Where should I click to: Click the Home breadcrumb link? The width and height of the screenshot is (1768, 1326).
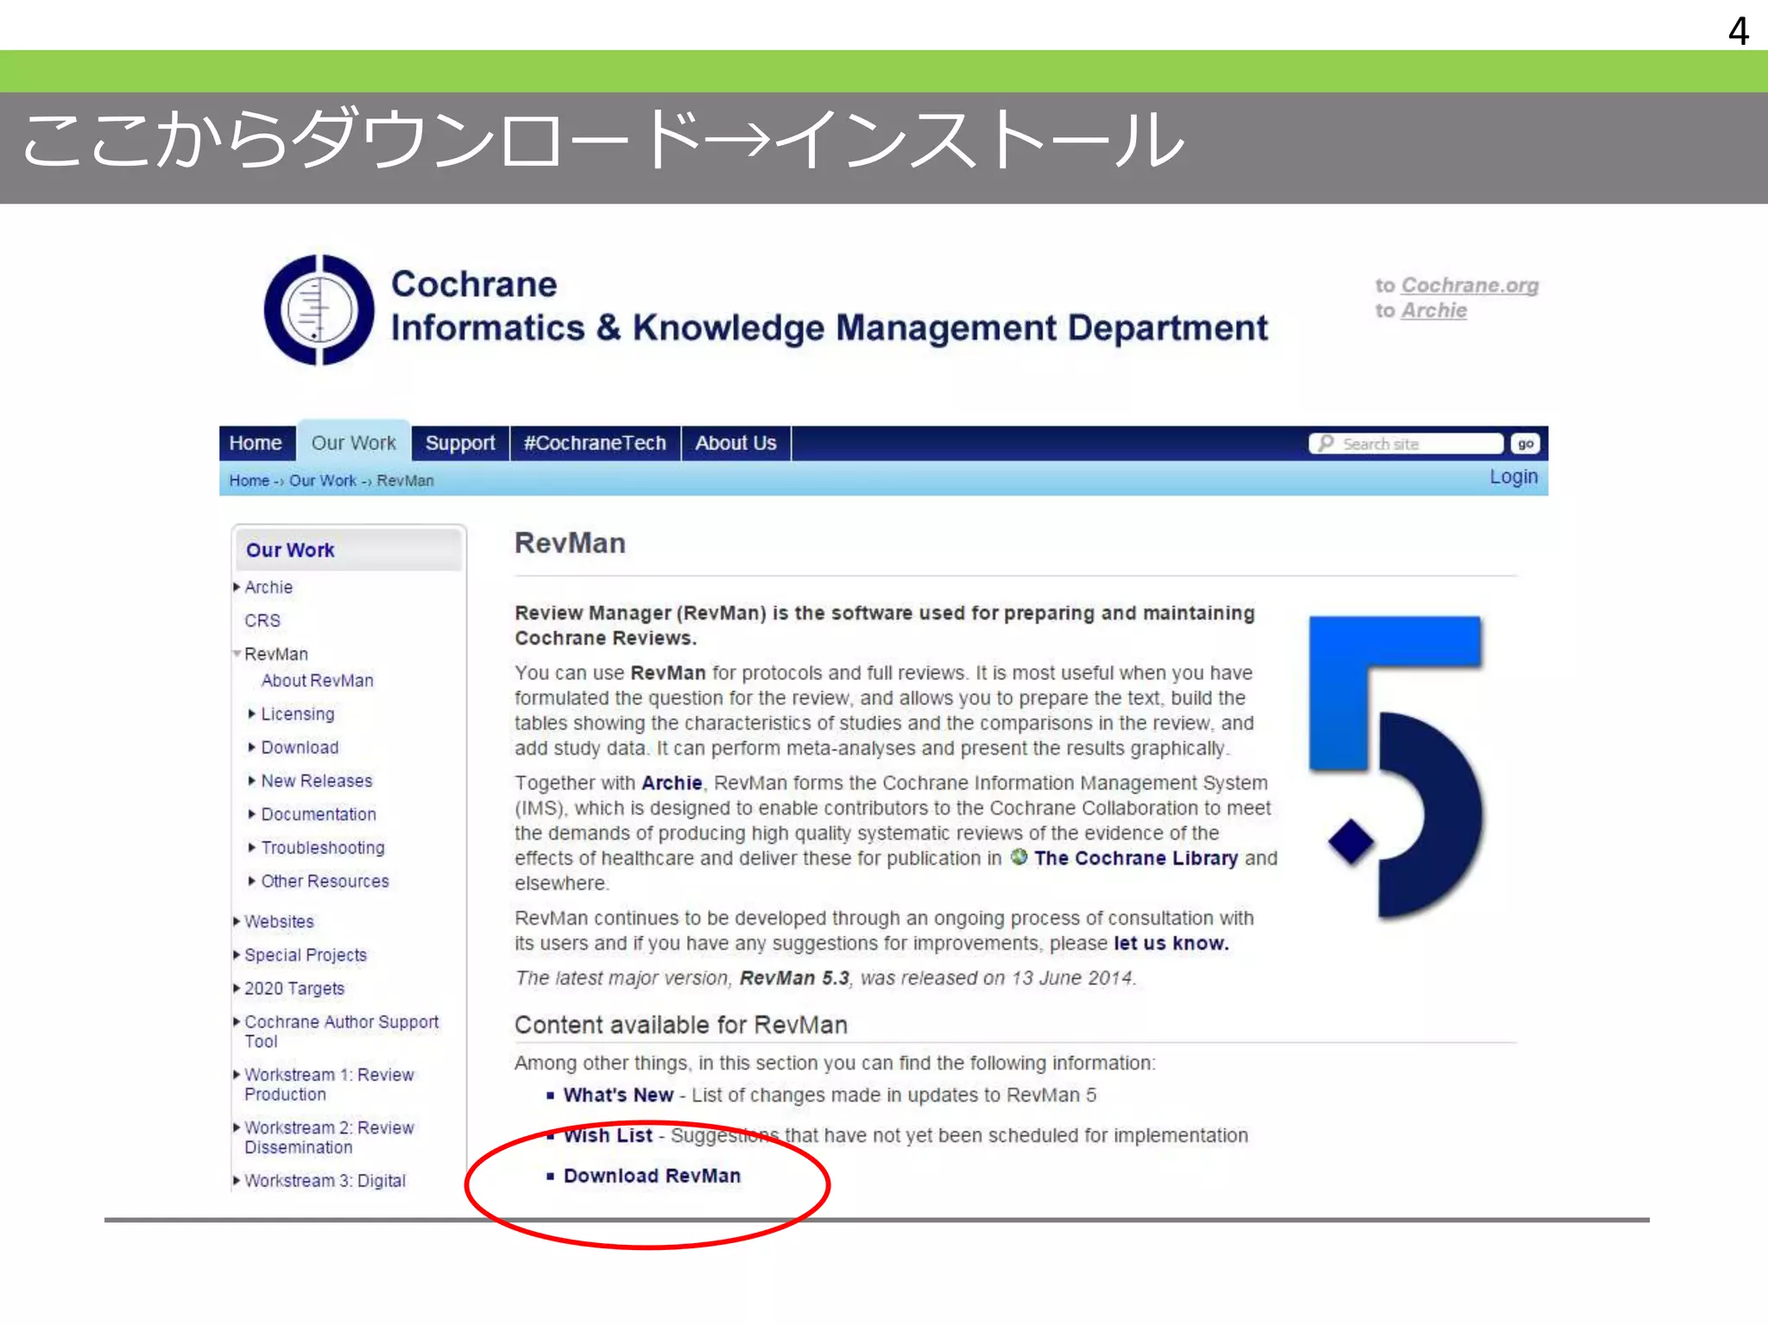click(x=249, y=481)
